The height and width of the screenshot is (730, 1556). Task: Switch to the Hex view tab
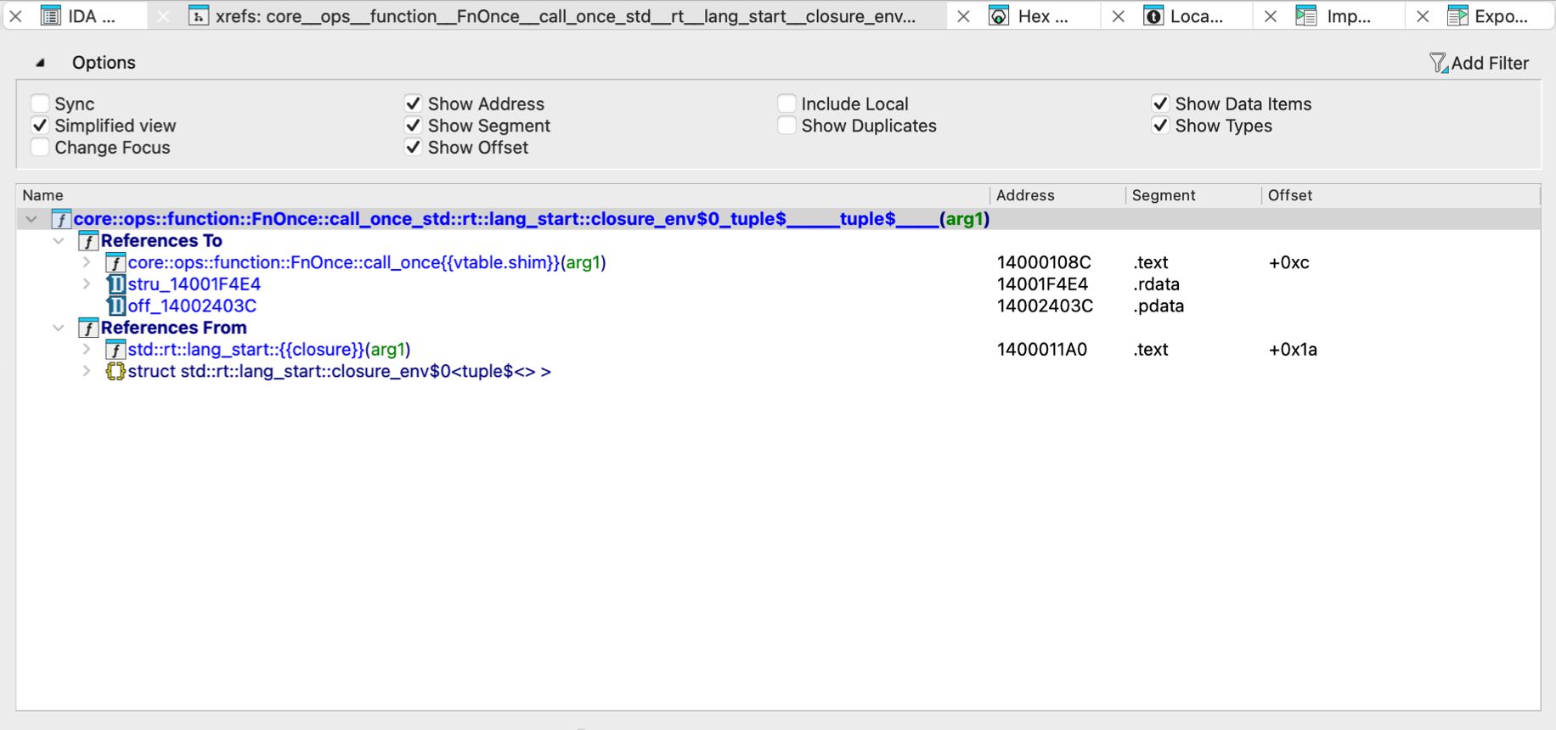[x=1042, y=16]
